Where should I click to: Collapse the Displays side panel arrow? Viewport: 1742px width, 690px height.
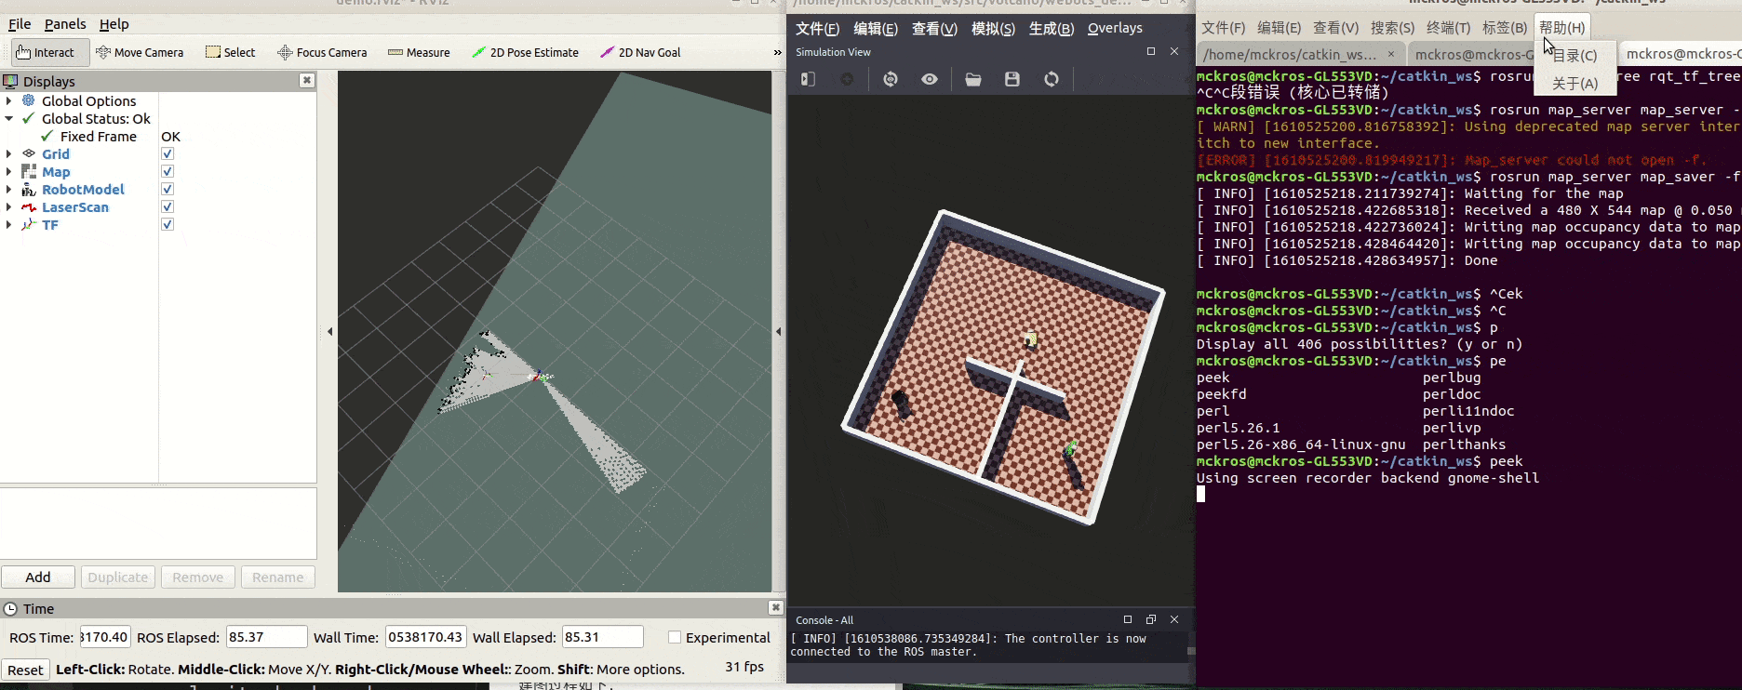[x=329, y=331]
